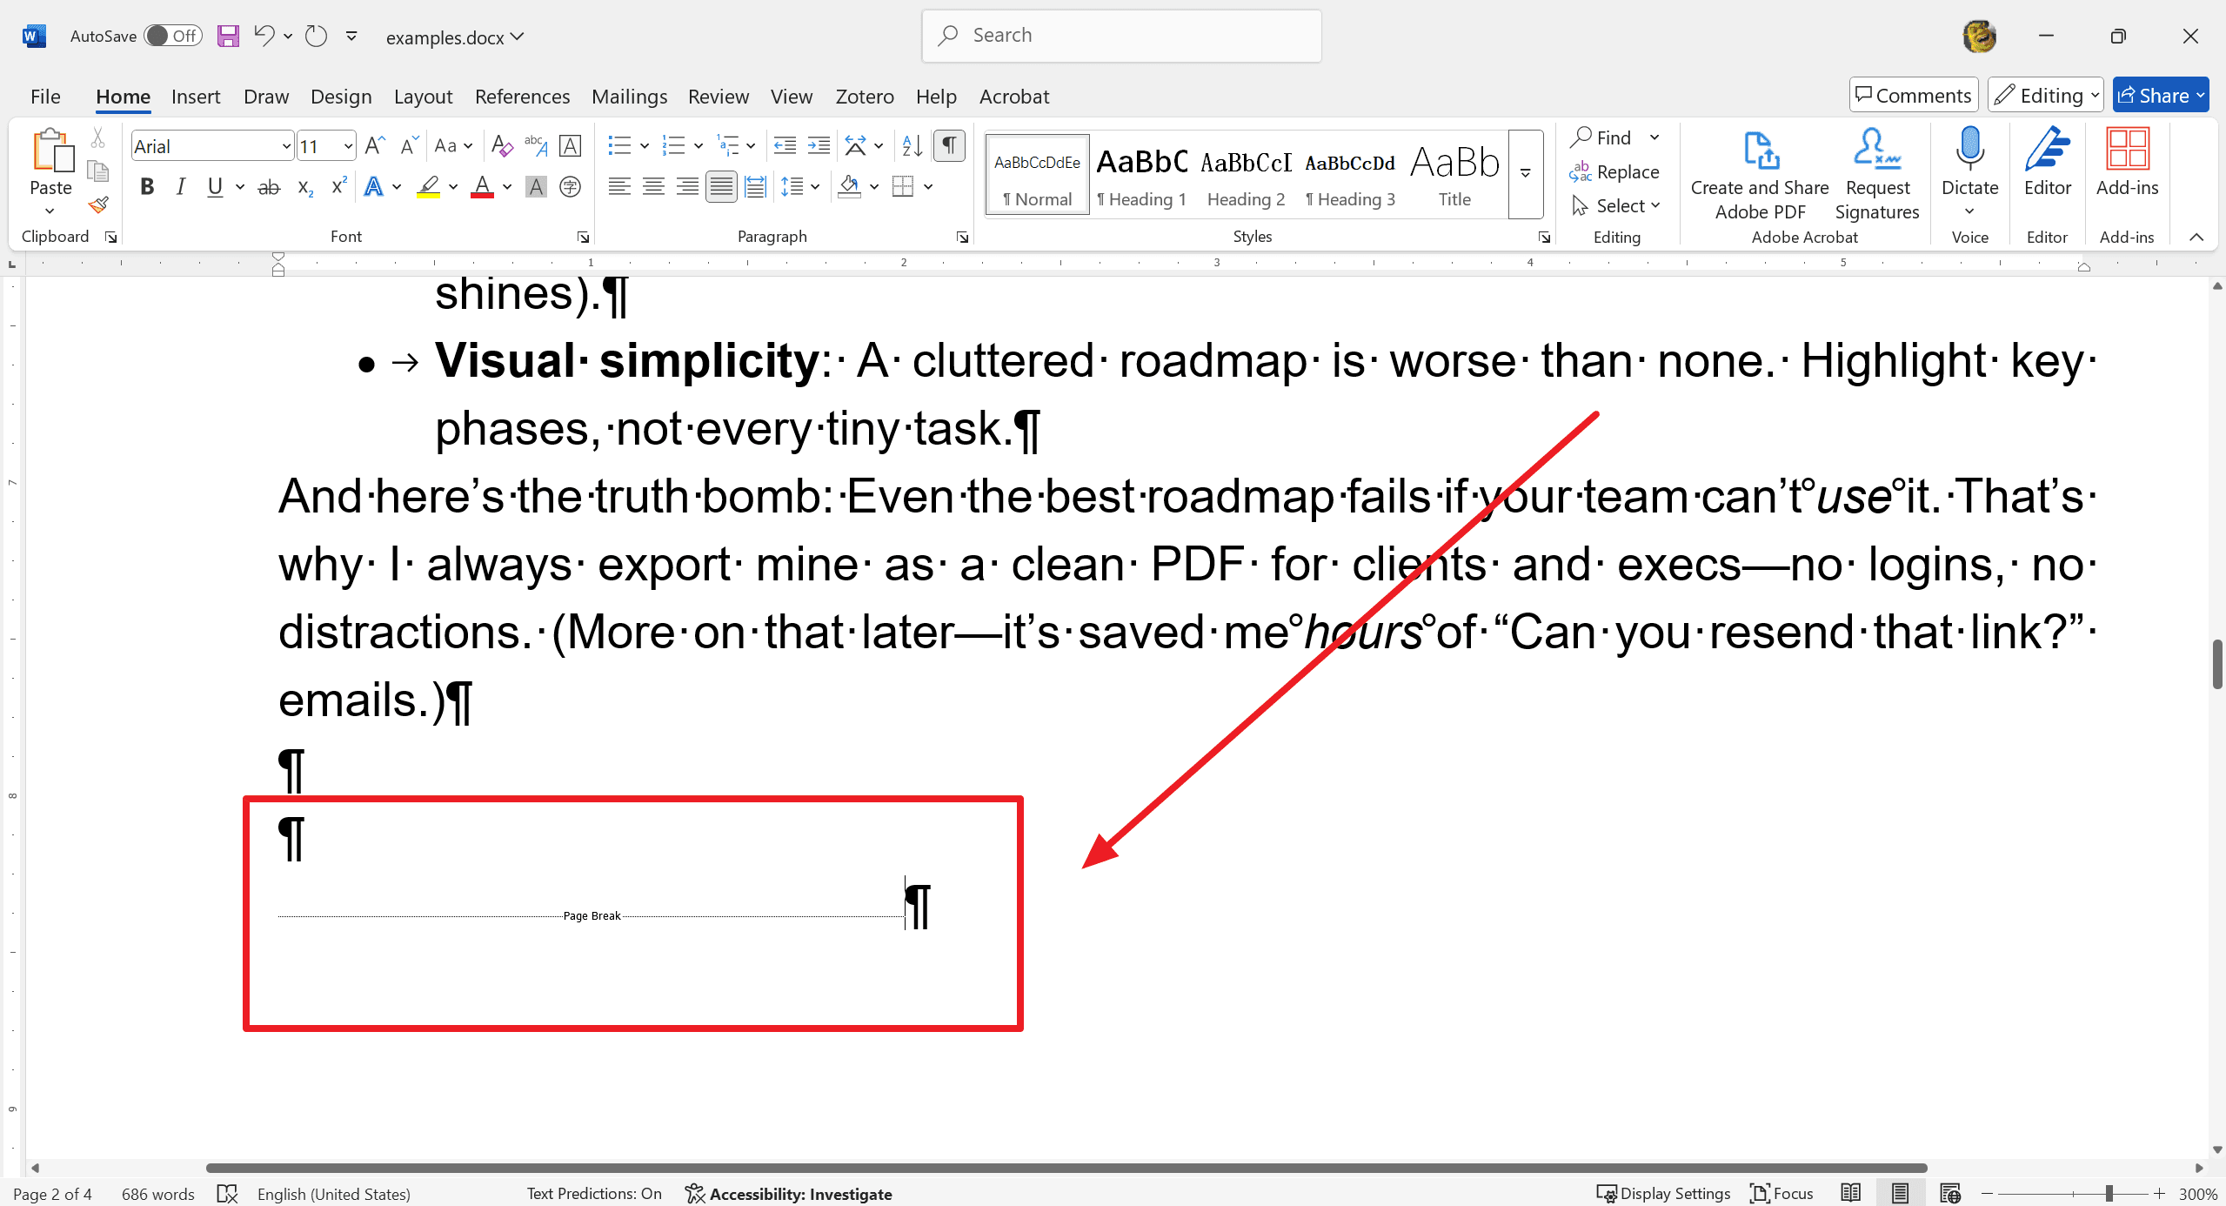This screenshot has width=2226, height=1206.
Task: Apply superscript formatting
Action: coord(339,187)
